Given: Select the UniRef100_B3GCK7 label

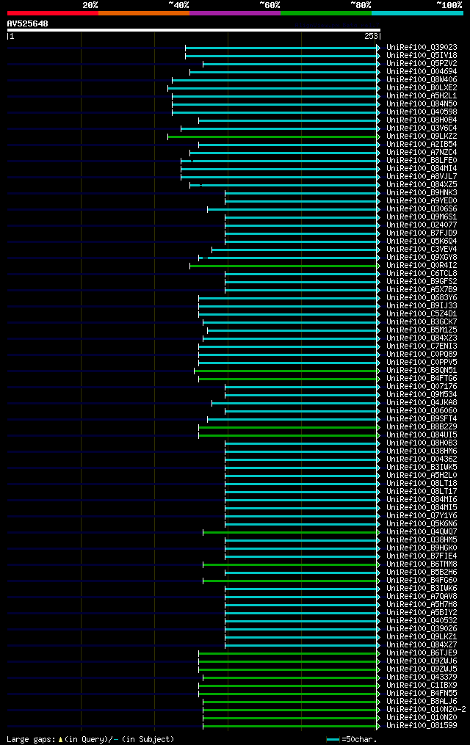Looking at the screenshot, I should [x=422, y=322].
